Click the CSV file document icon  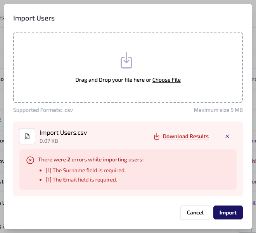point(27,136)
